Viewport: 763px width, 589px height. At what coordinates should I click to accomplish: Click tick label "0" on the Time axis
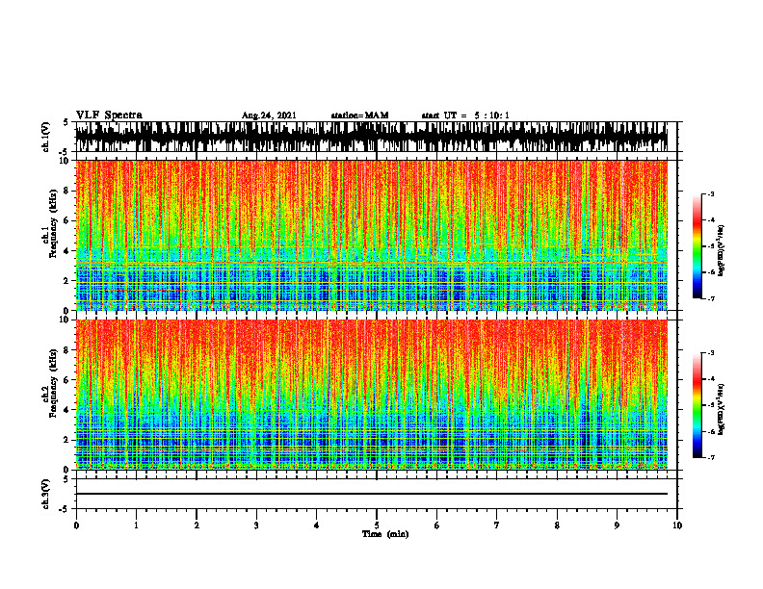pos(76,525)
